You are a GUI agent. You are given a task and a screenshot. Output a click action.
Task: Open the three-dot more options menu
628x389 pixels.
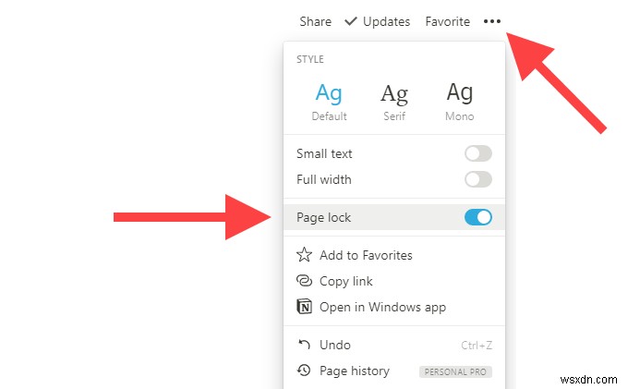coord(491,21)
